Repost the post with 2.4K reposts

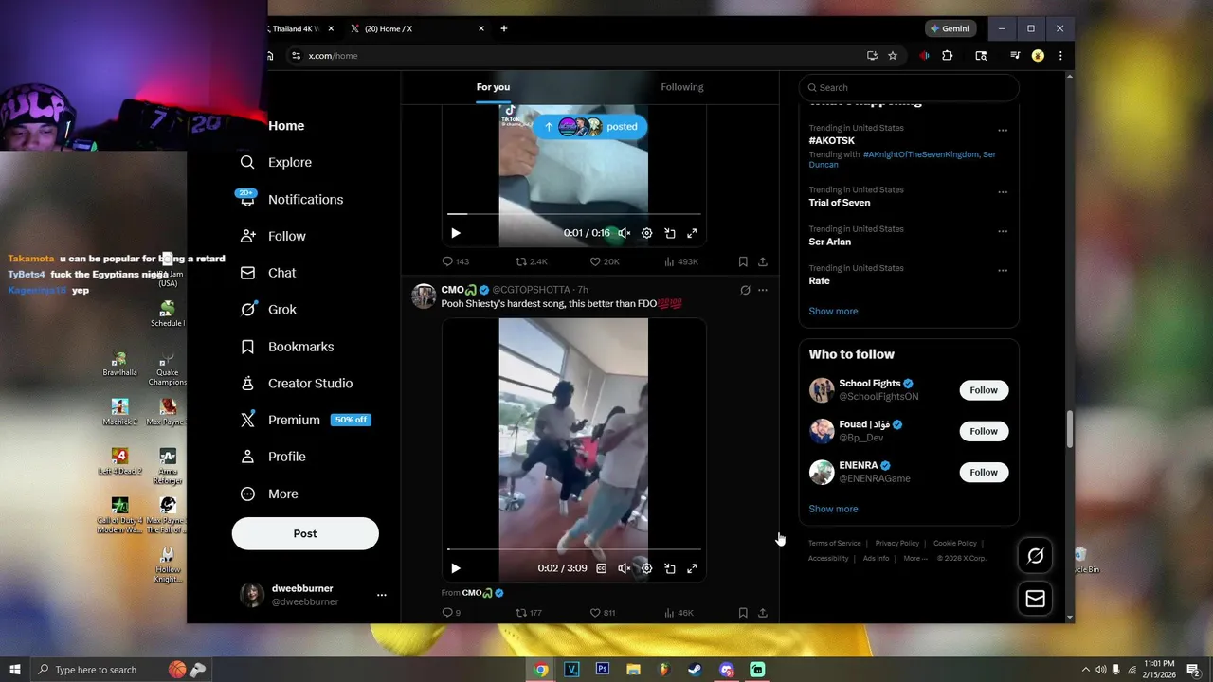pyautogui.click(x=531, y=261)
